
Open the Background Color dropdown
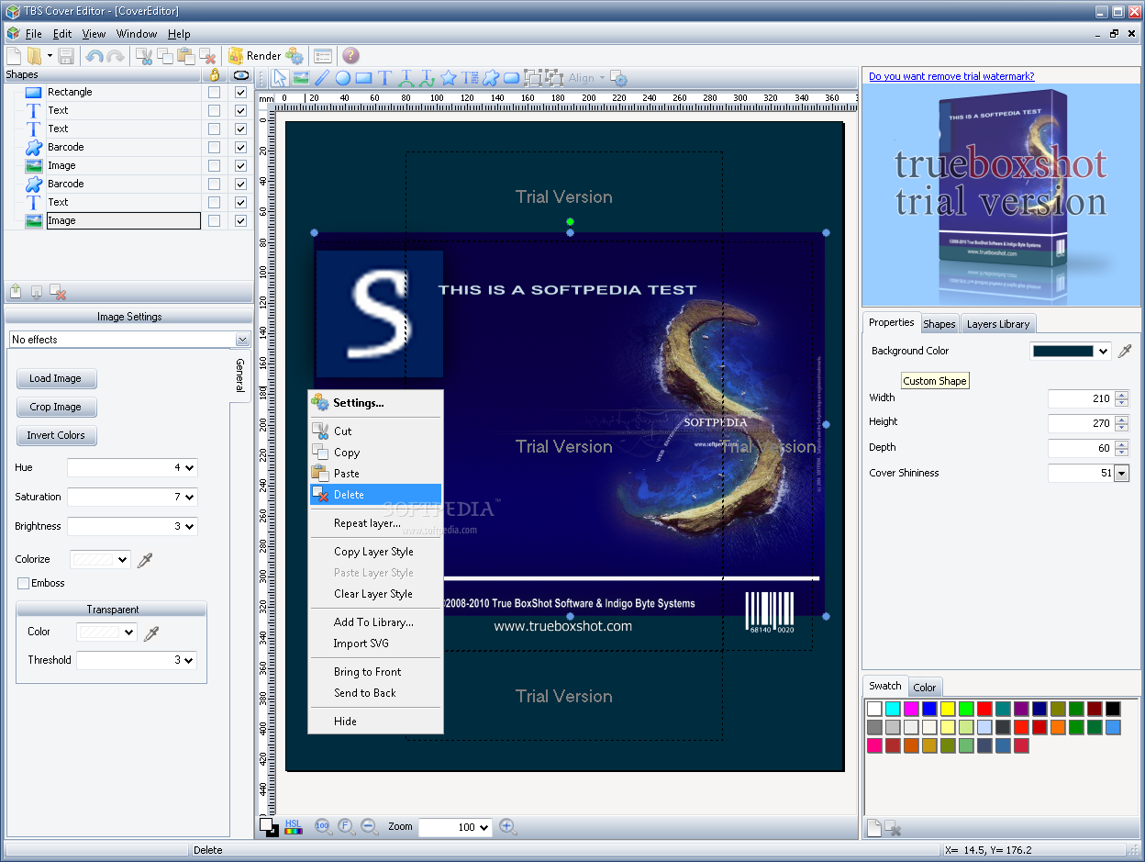pyautogui.click(x=1103, y=351)
